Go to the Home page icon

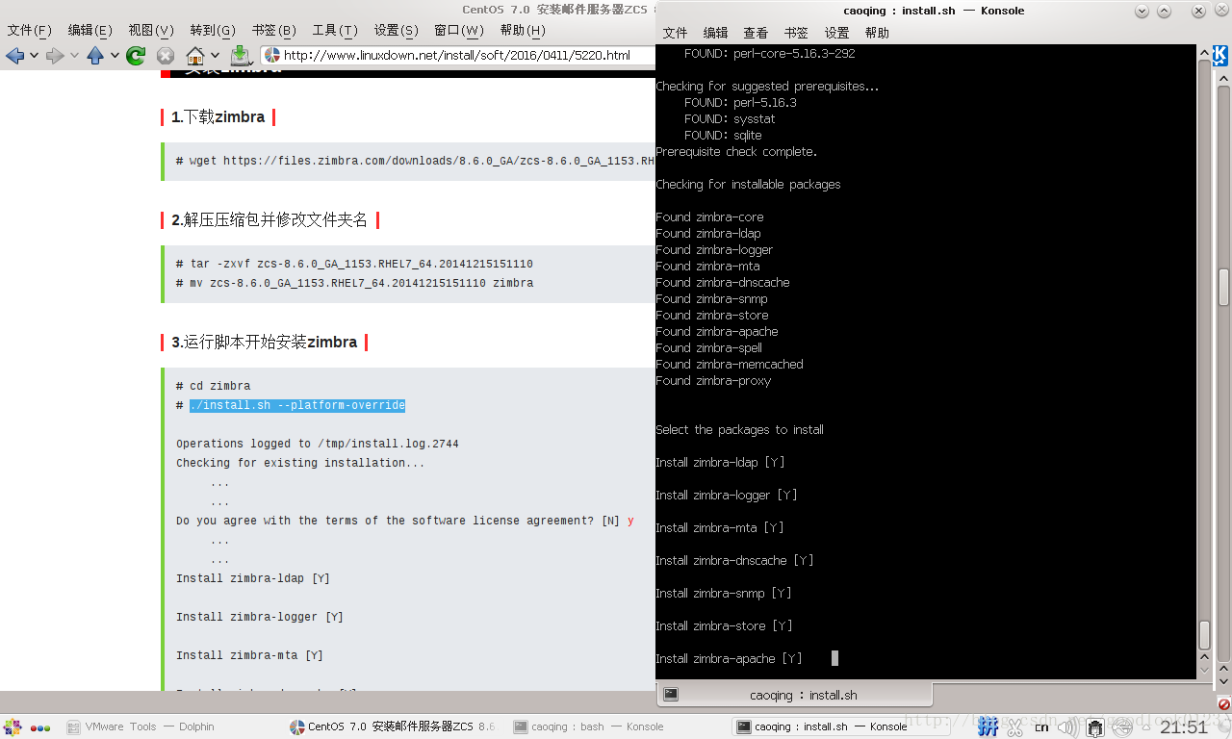[195, 56]
